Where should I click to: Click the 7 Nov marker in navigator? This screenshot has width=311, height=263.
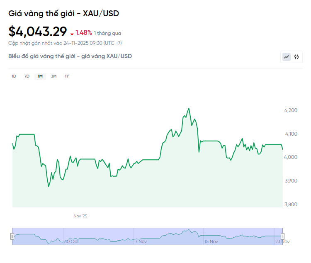(x=141, y=241)
